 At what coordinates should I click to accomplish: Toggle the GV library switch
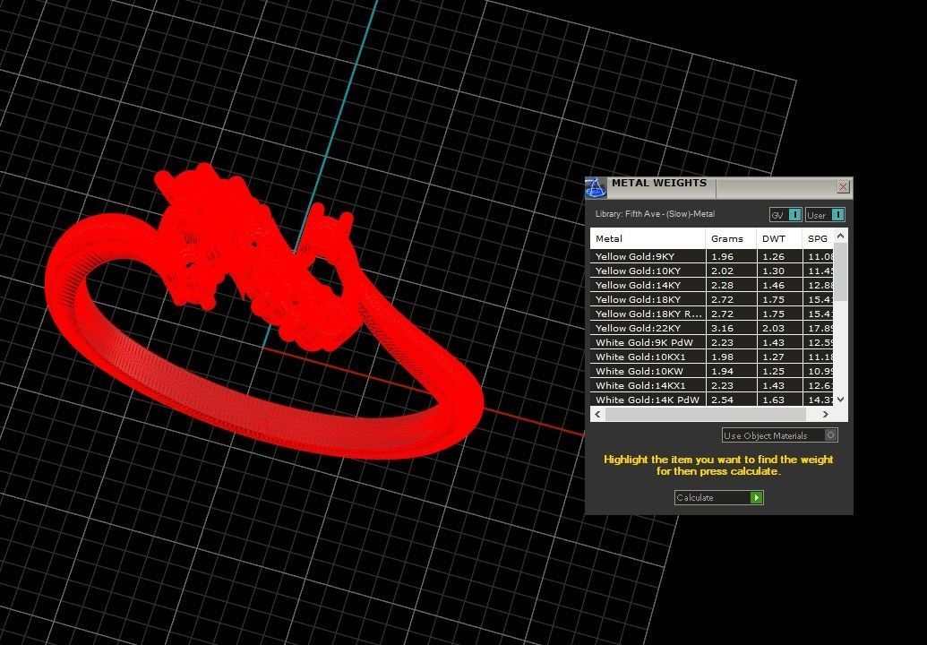pyautogui.click(x=785, y=215)
